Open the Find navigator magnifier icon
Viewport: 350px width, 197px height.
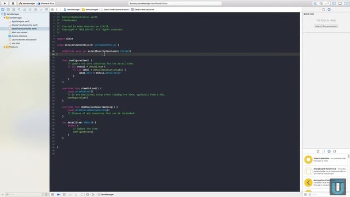click(x=19, y=10)
